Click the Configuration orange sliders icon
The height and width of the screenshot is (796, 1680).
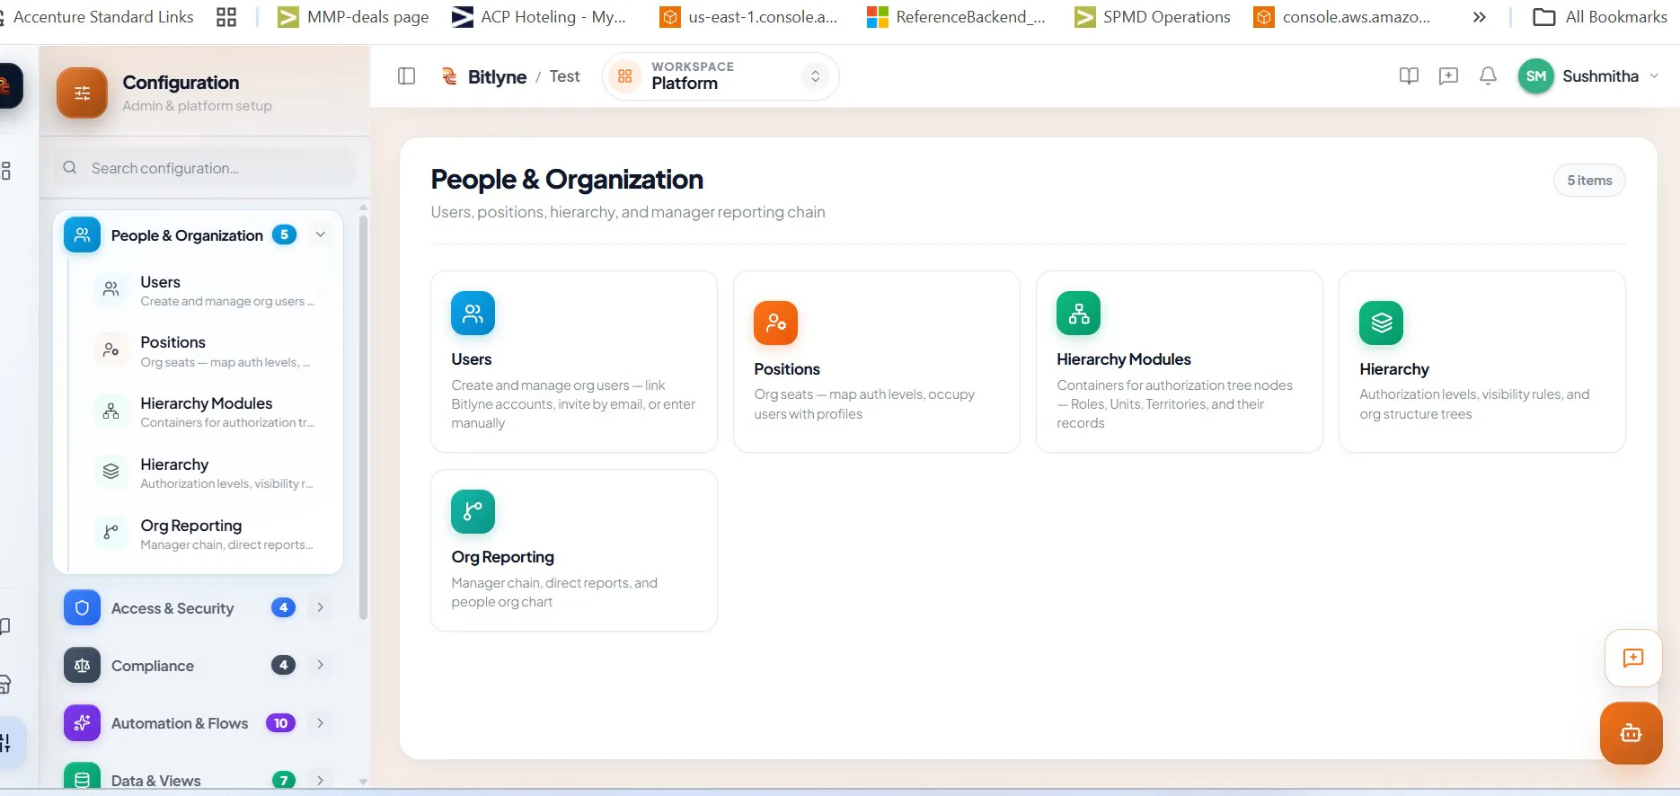click(82, 93)
